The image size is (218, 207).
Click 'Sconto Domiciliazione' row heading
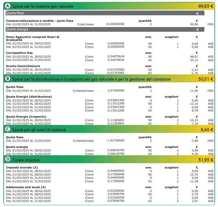23,66
